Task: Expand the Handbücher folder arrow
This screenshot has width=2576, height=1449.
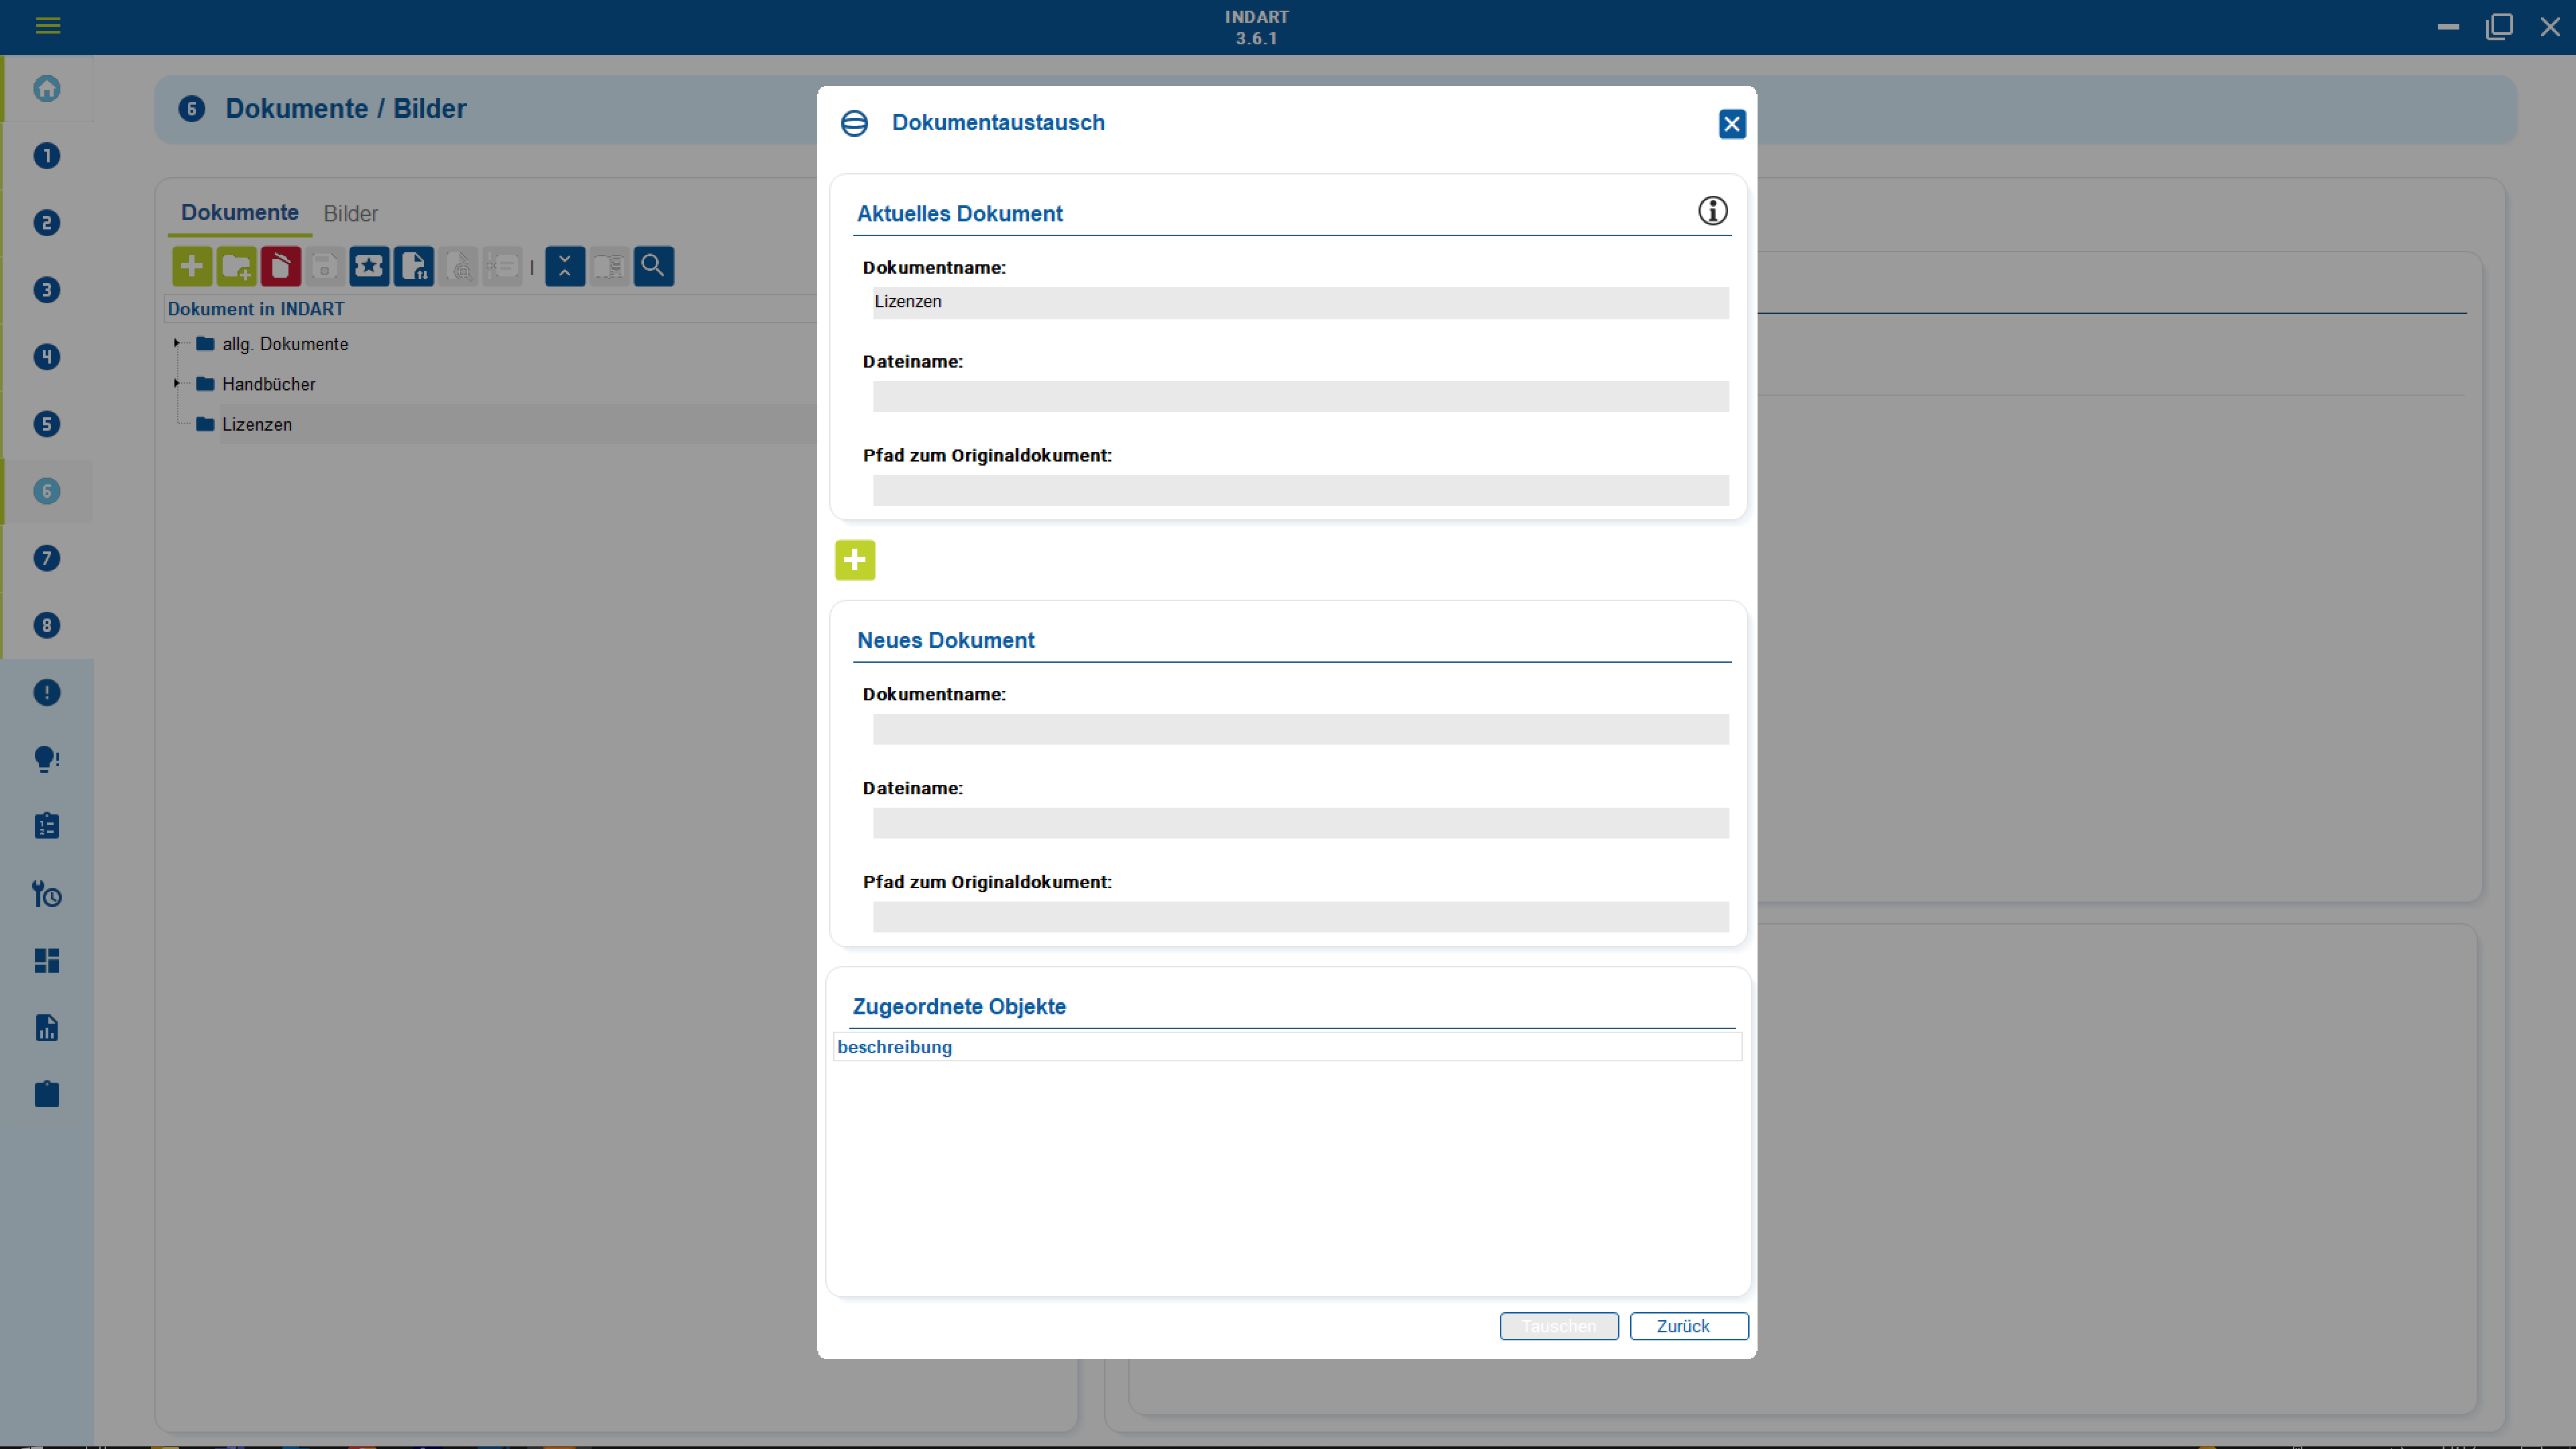Action: tap(177, 383)
